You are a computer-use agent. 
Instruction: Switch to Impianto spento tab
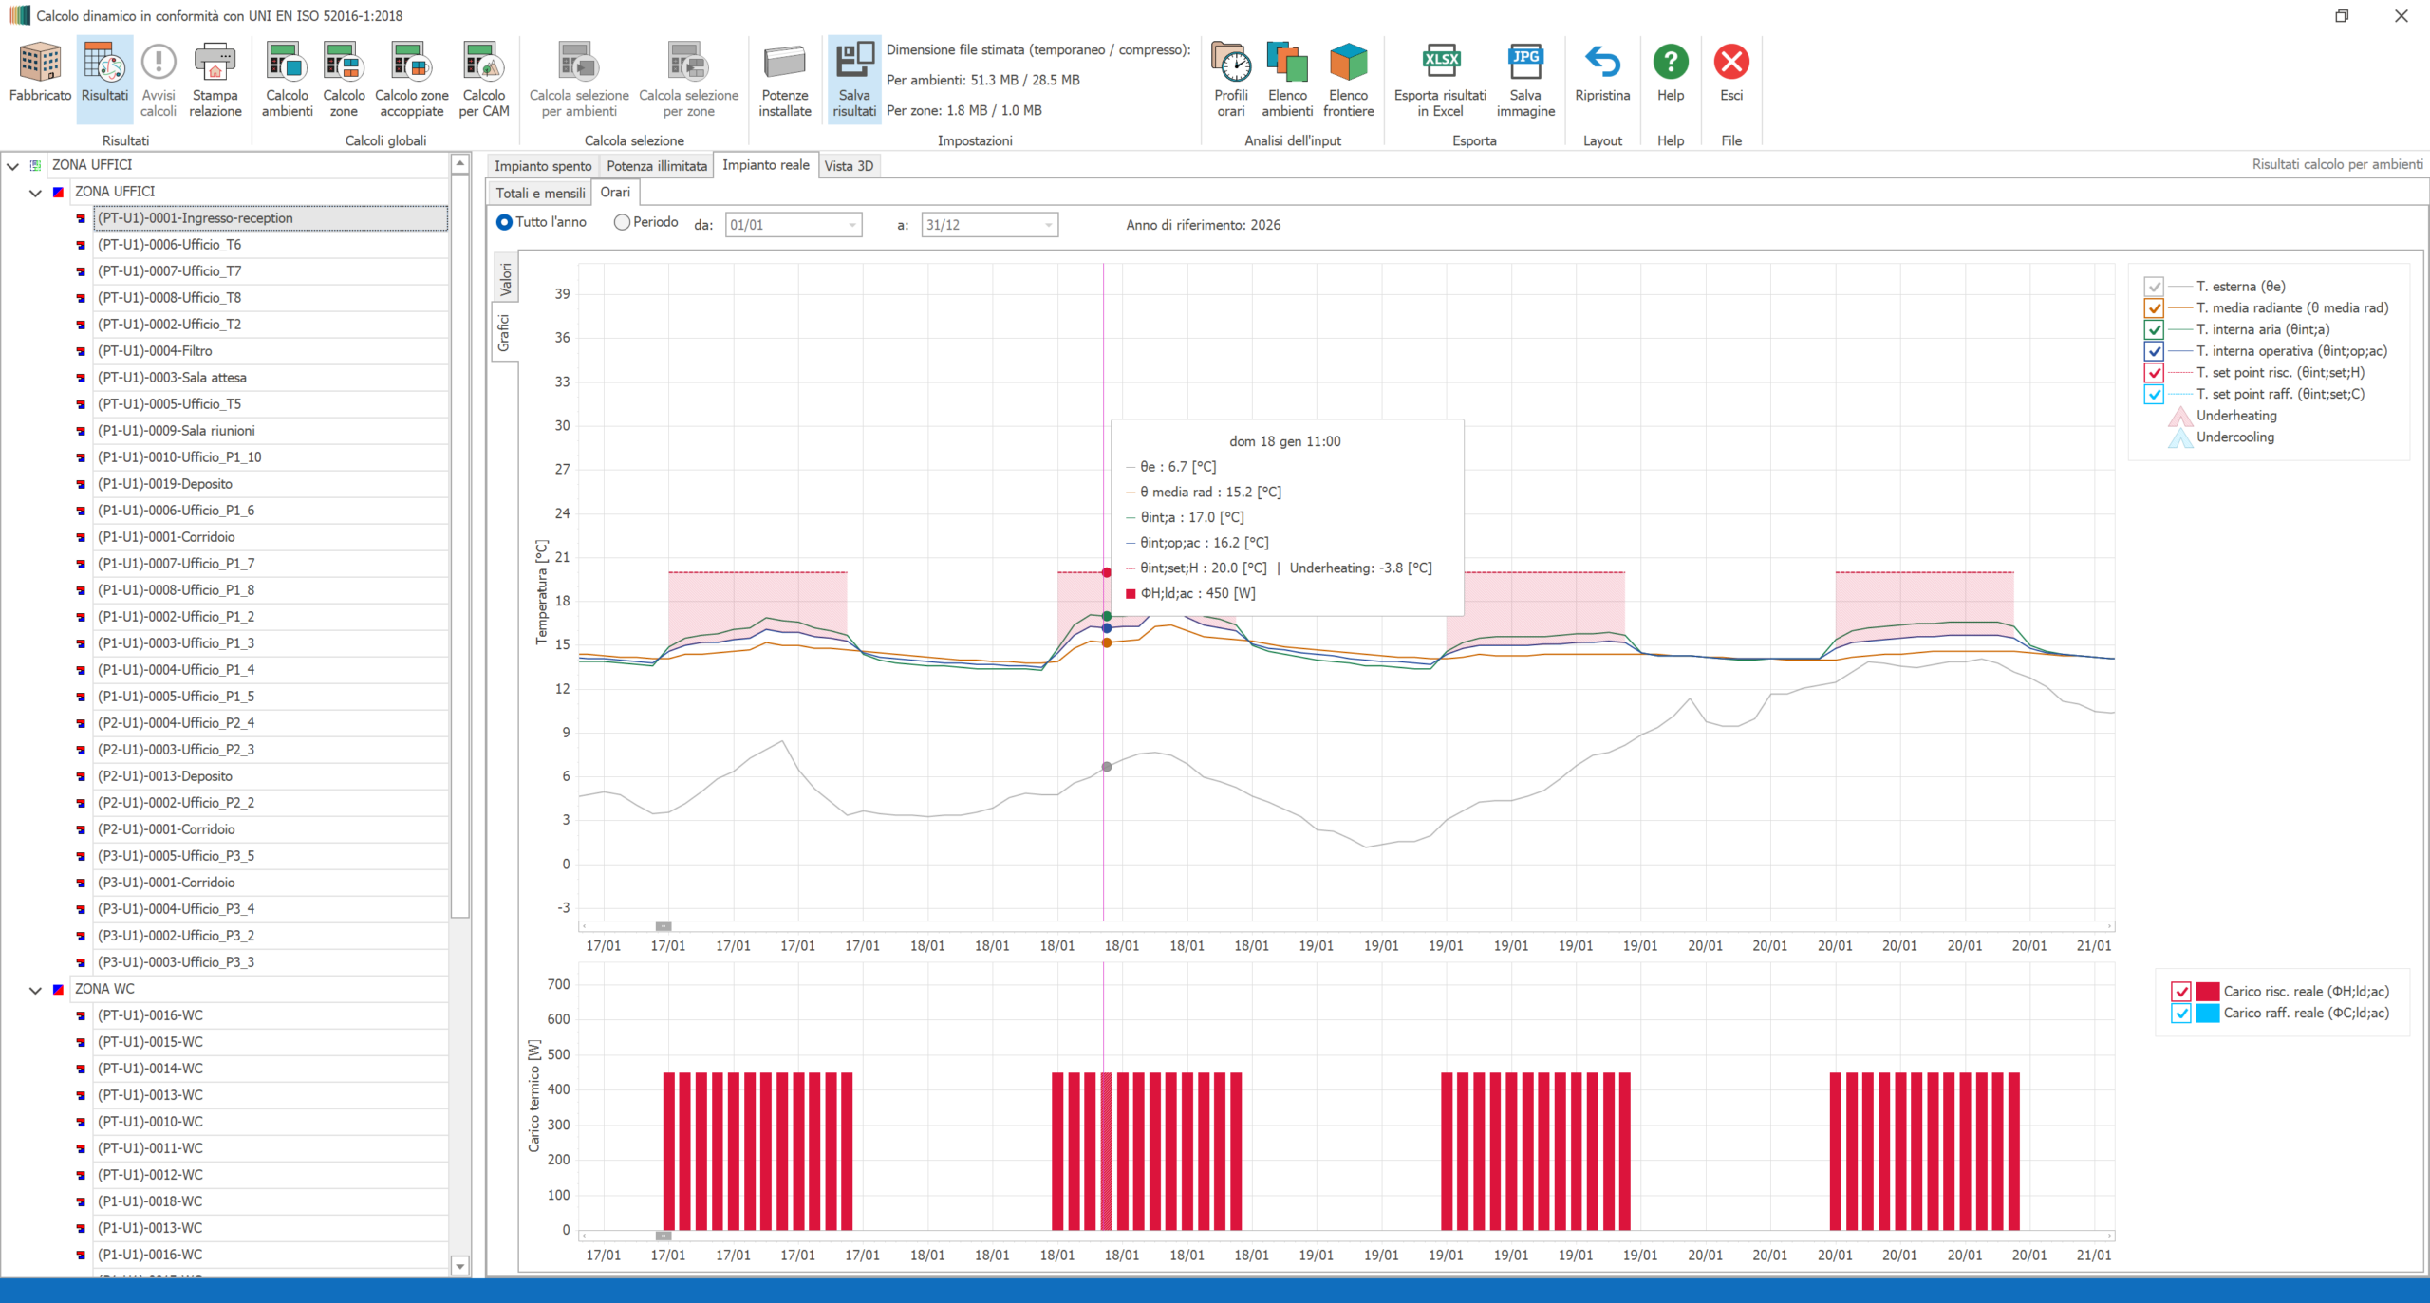click(543, 166)
